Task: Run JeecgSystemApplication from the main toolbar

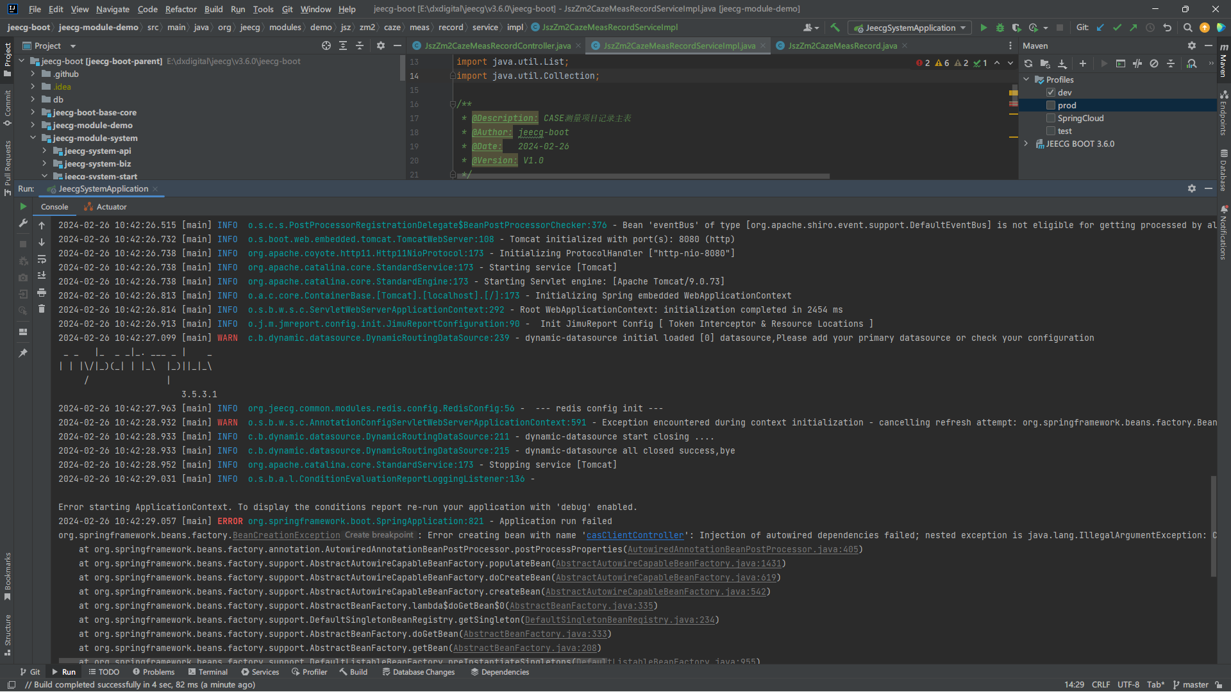Action: 984,28
